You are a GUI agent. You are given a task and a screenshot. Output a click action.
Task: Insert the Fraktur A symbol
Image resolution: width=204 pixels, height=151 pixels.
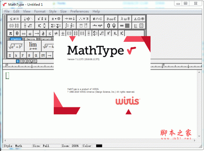pyautogui.click(x=36, y=55)
